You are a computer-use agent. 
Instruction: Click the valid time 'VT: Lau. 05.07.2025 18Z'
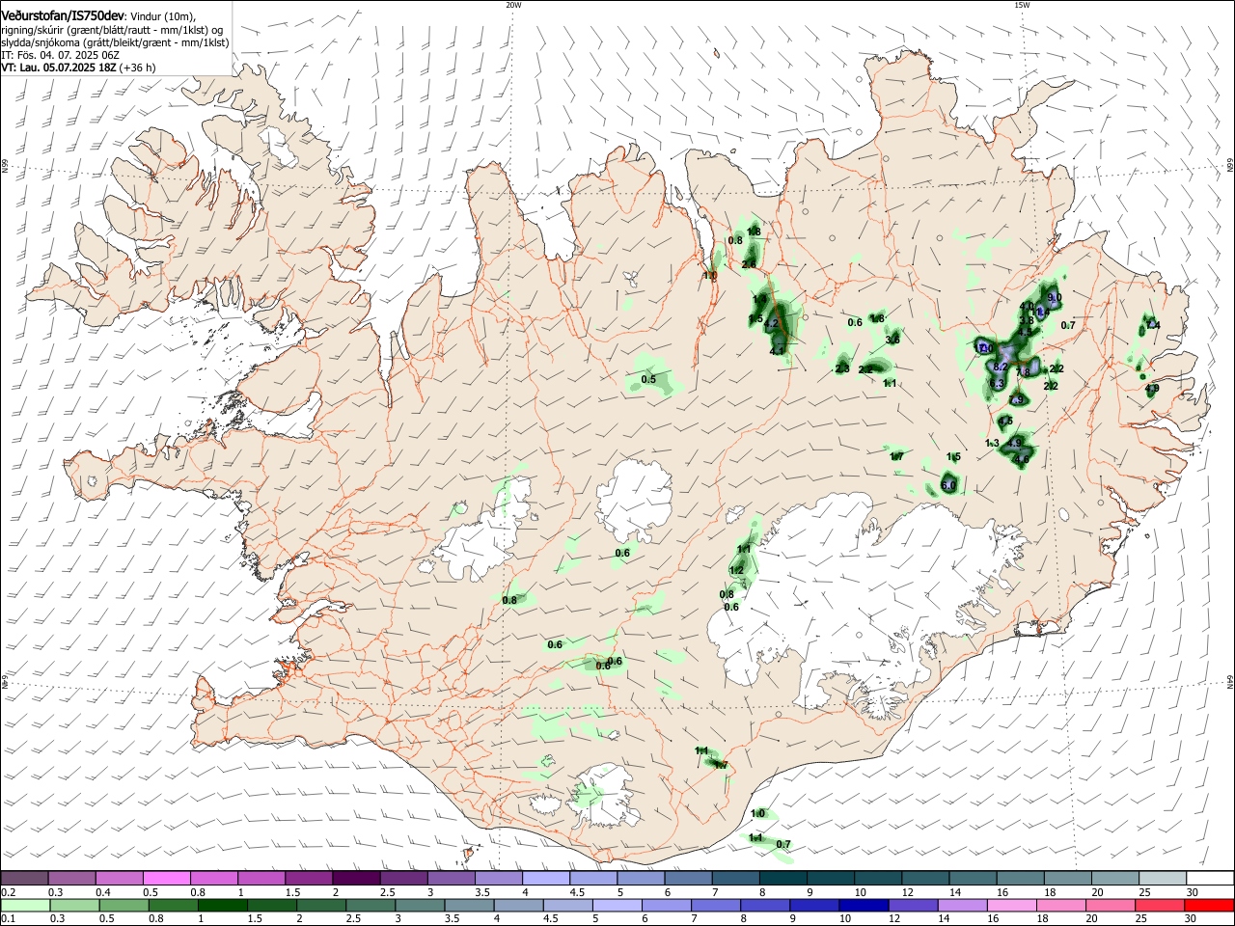coord(58,68)
